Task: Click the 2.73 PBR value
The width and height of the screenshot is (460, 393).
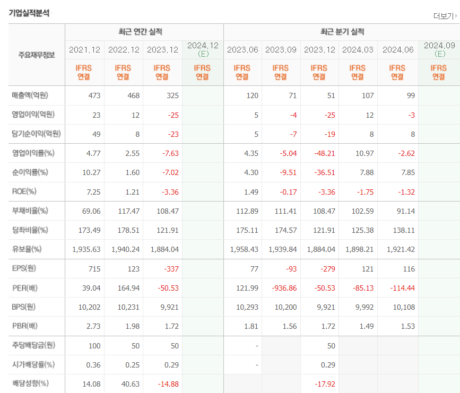Action: click(x=93, y=326)
